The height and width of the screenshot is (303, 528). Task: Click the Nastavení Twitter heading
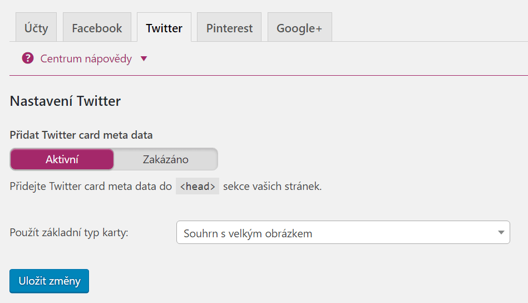click(x=65, y=101)
